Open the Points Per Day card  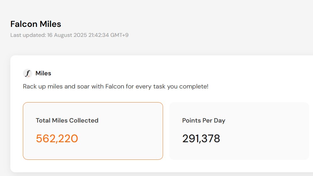[x=239, y=131]
